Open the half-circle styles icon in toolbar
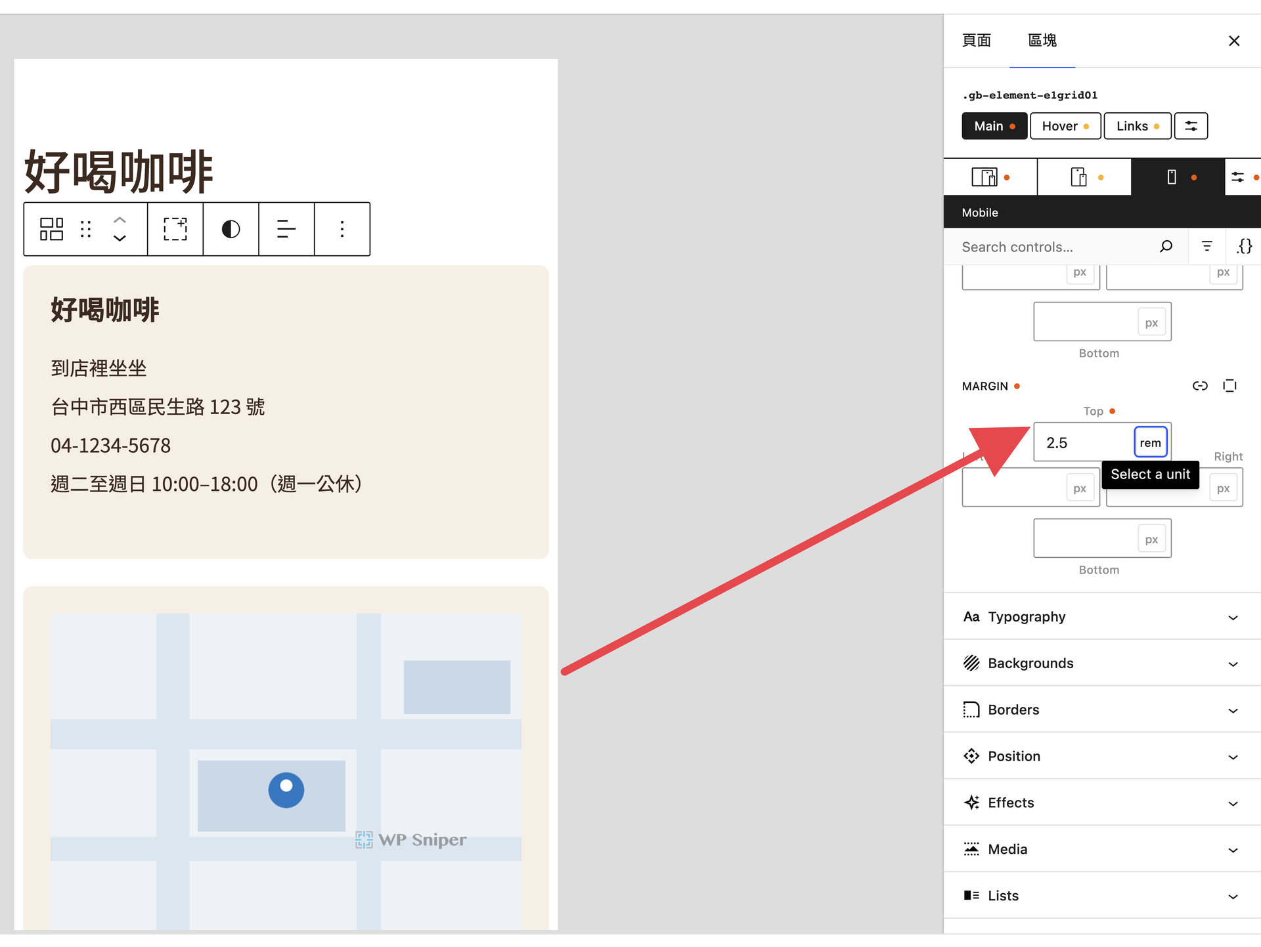Viewport: 1261px width, 947px height. pyautogui.click(x=231, y=229)
